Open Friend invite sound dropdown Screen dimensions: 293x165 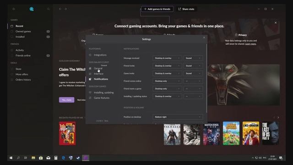tap(193, 66)
